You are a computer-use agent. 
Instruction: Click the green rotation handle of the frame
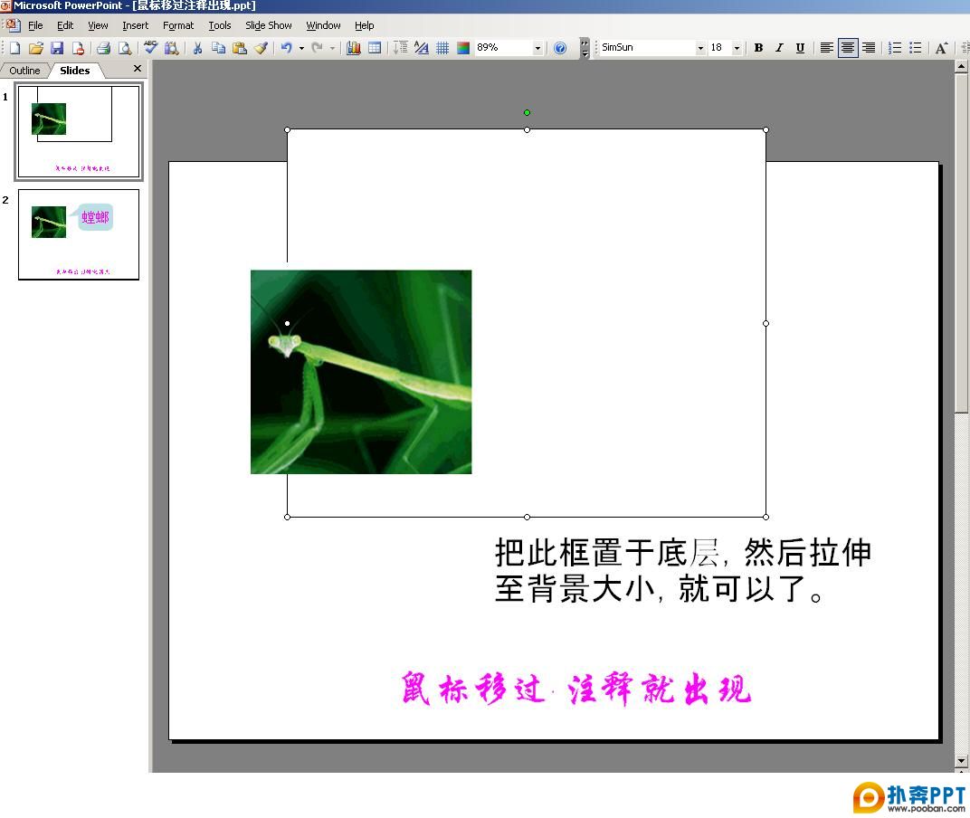pos(527,112)
